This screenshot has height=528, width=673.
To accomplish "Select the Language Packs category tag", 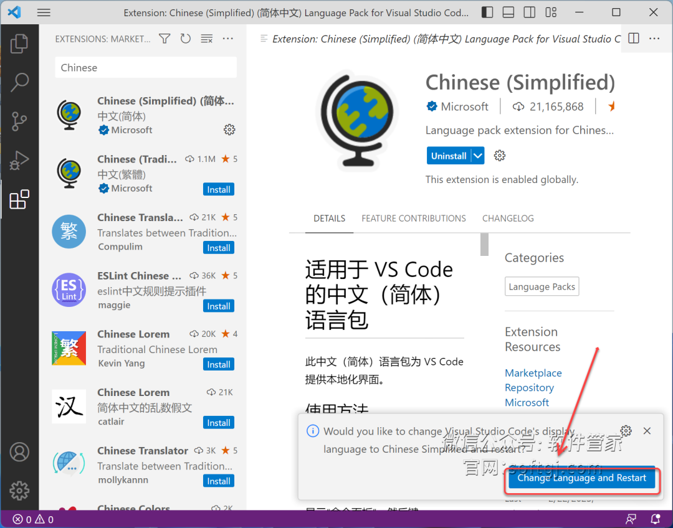I will tap(542, 286).
